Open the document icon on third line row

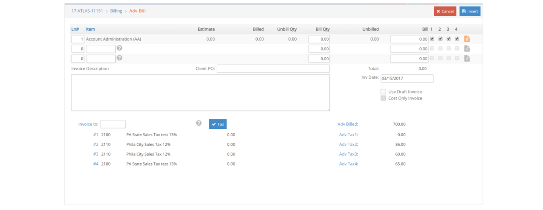coord(467,58)
